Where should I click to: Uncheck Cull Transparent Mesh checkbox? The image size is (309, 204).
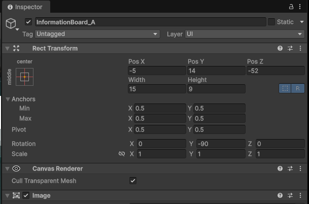coord(133,181)
